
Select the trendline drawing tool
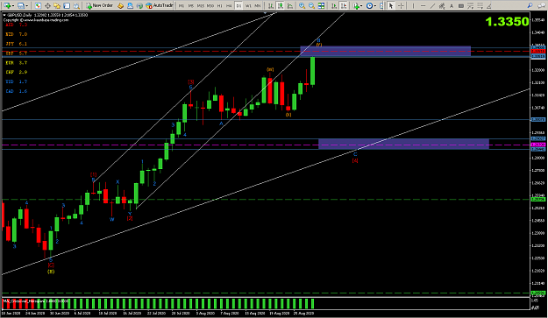pos(432,5)
